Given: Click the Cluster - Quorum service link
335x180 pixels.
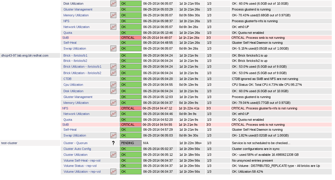Looking at the screenshot, I should [x=75, y=143].
